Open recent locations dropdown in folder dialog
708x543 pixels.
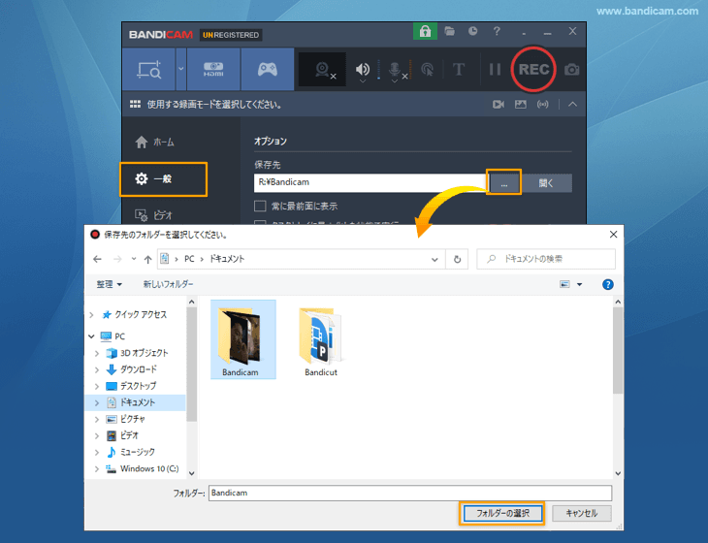point(134,259)
